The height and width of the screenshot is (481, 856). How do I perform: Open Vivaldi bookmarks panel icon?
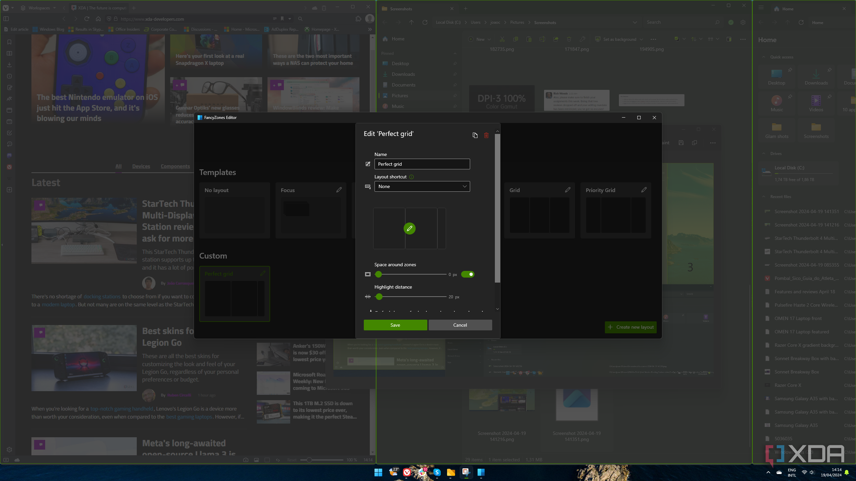pos(9,42)
